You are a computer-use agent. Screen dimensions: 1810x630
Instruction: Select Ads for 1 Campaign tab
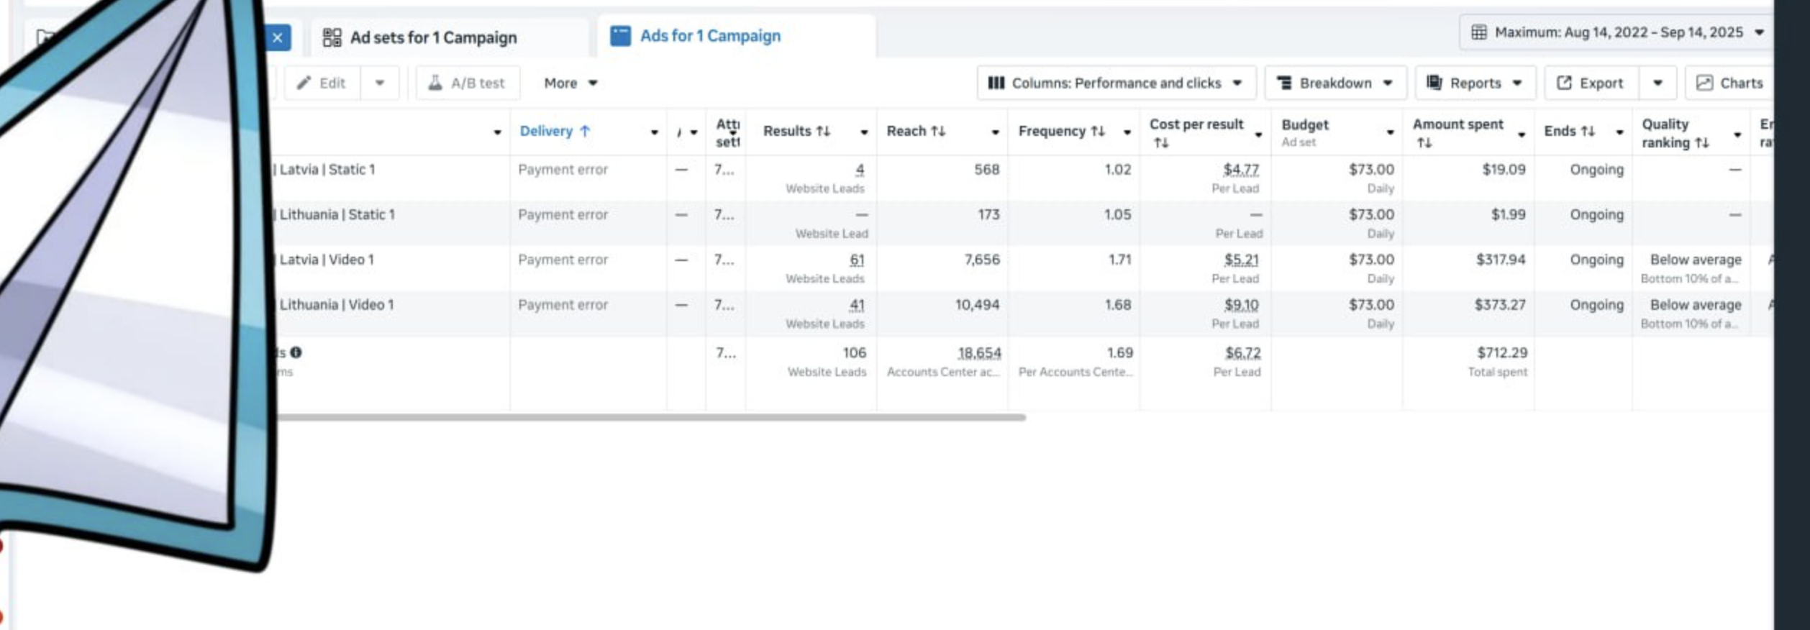[x=709, y=36]
